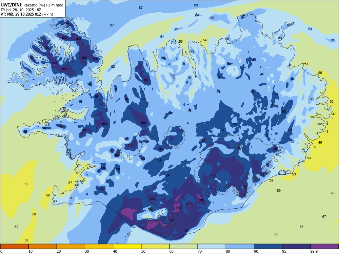Viewport: 339px width, 254px height.
Task: Click the humidity value '62' in the southwest corner
Action: point(16,227)
